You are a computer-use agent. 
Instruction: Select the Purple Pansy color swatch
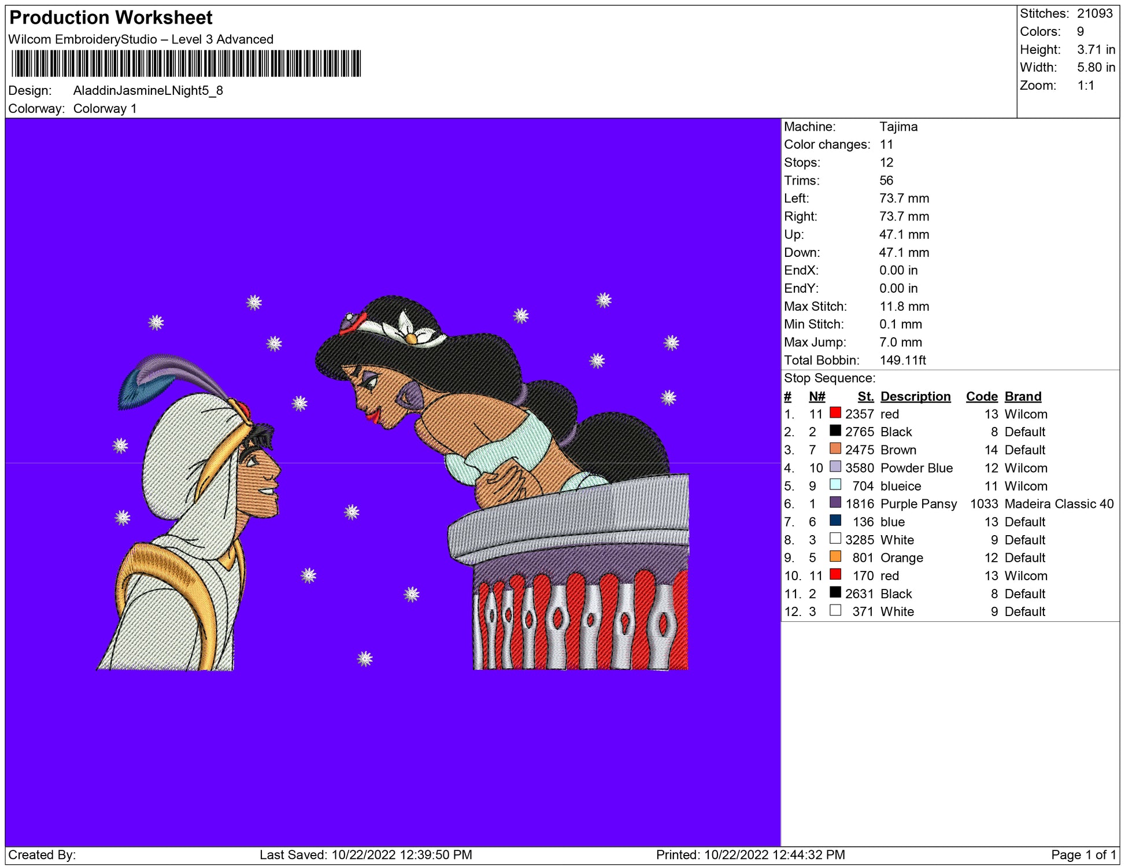click(x=835, y=502)
